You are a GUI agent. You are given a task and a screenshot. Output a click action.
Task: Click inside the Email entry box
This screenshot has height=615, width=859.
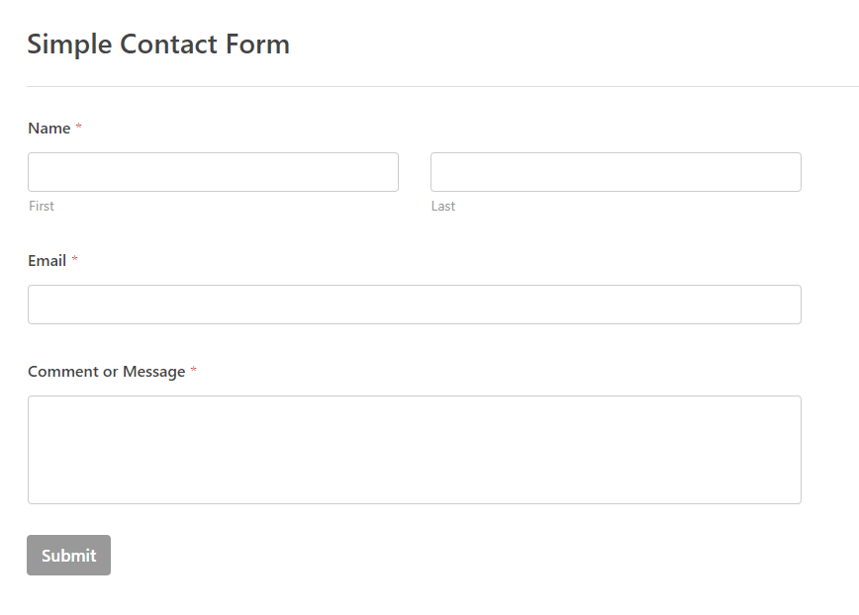pos(415,304)
